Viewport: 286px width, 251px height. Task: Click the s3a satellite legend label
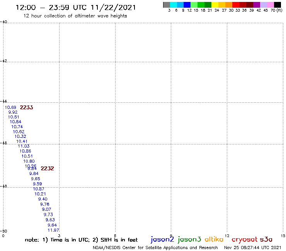[x=266, y=239]
